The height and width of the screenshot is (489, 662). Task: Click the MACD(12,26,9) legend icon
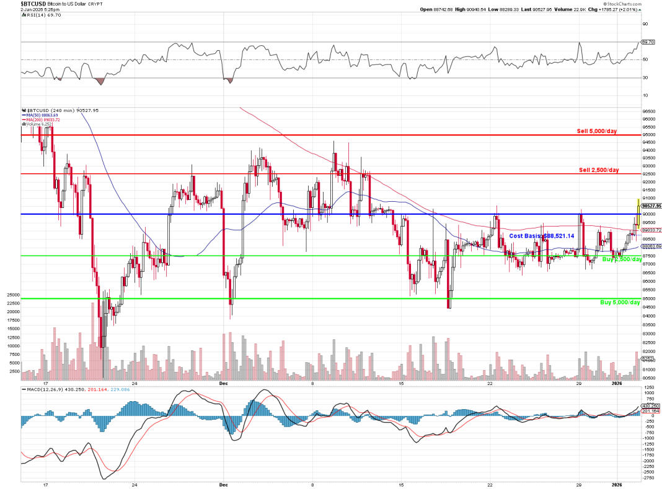pyautogui.click(x=23, y=389)
